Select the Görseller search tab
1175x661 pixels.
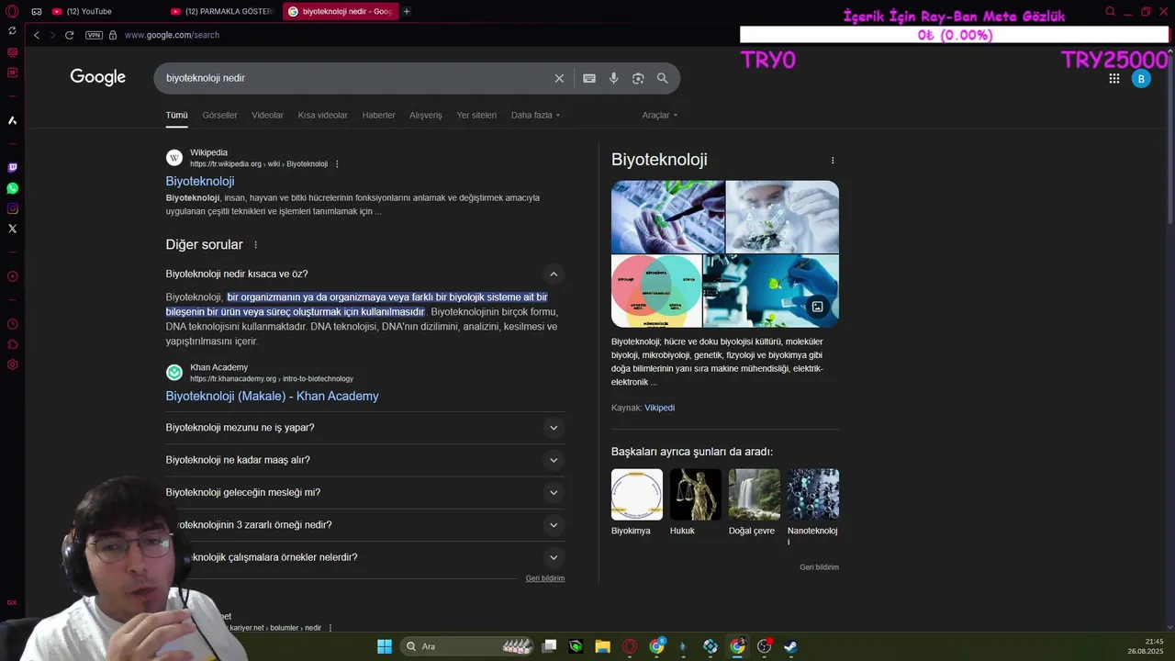[x=219, y=116]
